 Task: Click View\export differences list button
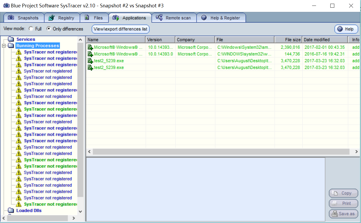tap(121, 29)
